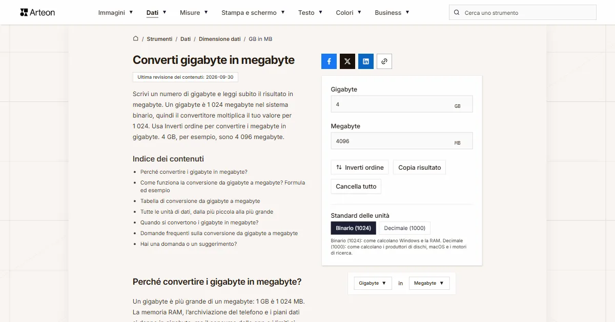This screenshot has height=322, width=615.
Task: Click the Cerca uno strumento search box
Action: click(523, 13)
